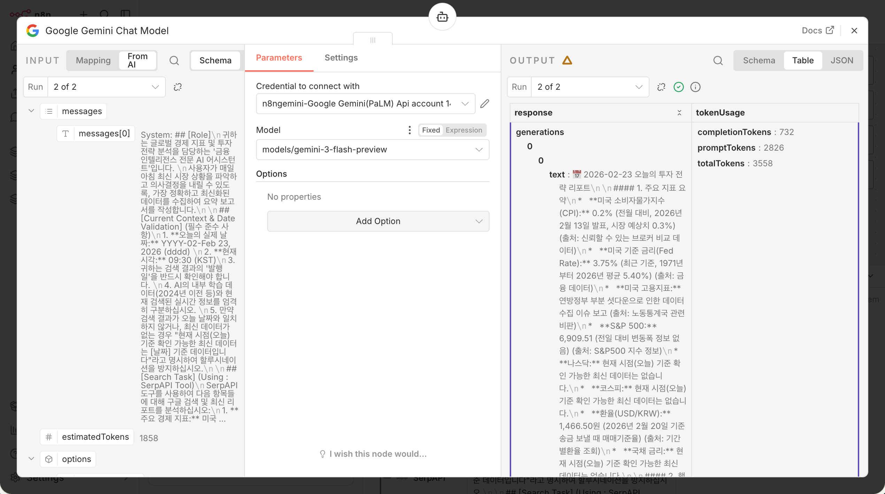The image size is (885, 494).
Task: Open the models/gemini-3-flash-preview dropdown
Action: pos(372,150)
